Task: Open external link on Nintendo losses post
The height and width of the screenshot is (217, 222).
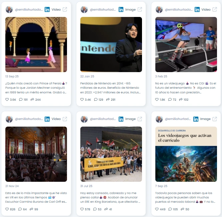Action: pos(140,9)
